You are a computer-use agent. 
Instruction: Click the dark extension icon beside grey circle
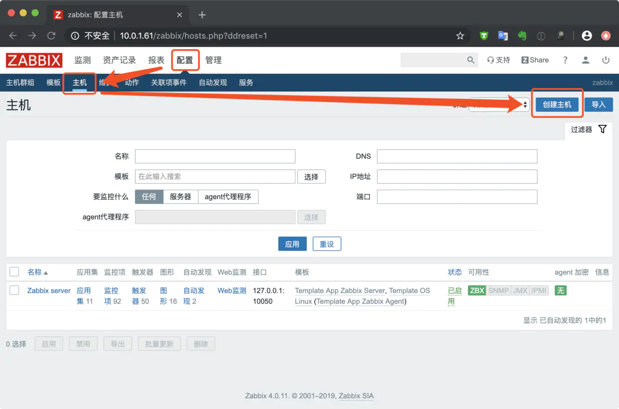[x=560, y=36]
